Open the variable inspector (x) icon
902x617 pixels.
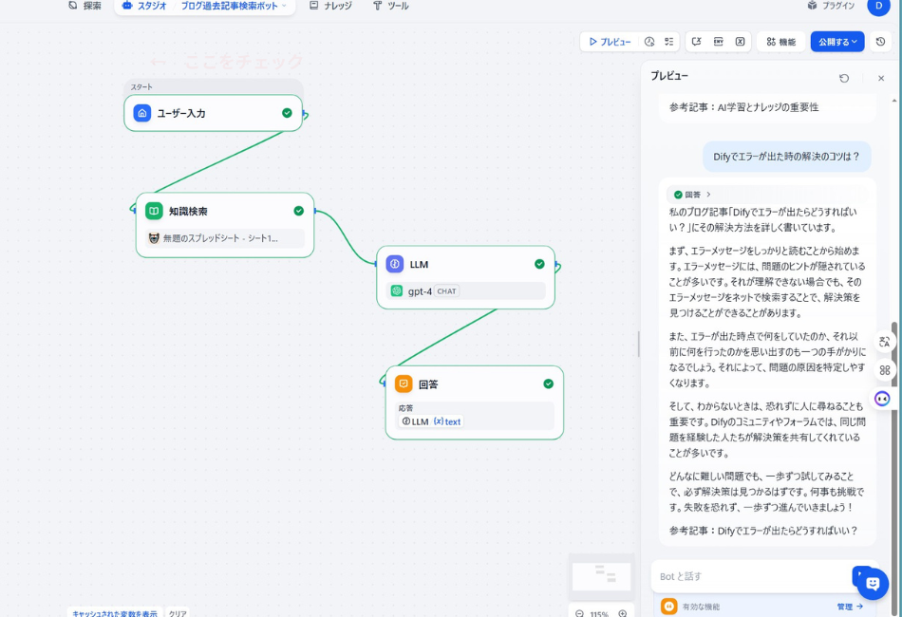point(740,41)
